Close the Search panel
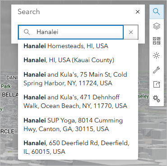The height and width of the screenshot is (166, 167). pyautogui.click(x=138, y=12)
